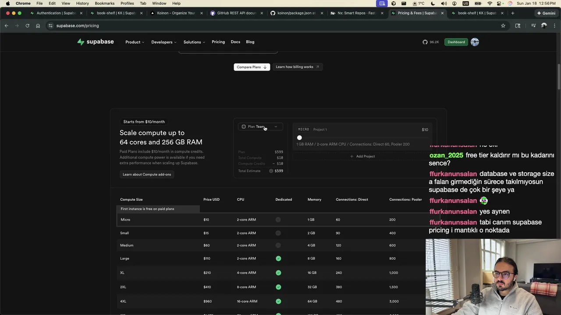Viewport: 561px width, 315px height.
Task: Click the date and time in the menu bar
Action: point(537,3)
